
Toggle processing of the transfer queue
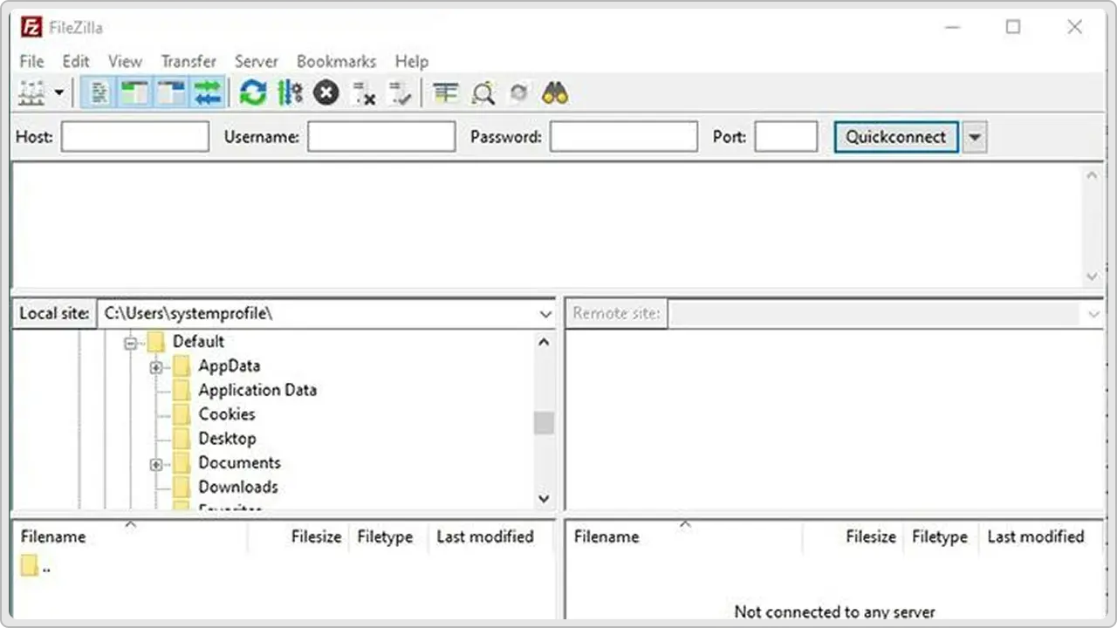290,92
